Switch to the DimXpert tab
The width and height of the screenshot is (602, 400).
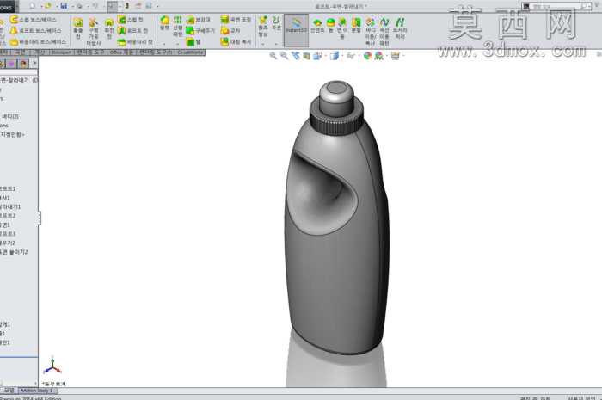pos(62,52)
